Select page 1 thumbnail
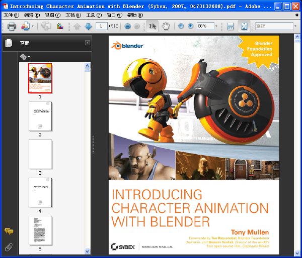 (x=40, y=78)
